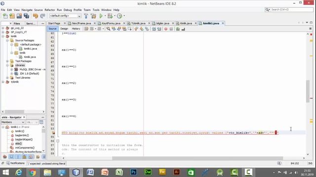
Task: Click the Profile Project toolbar icon
Action: tap(119, 16)
